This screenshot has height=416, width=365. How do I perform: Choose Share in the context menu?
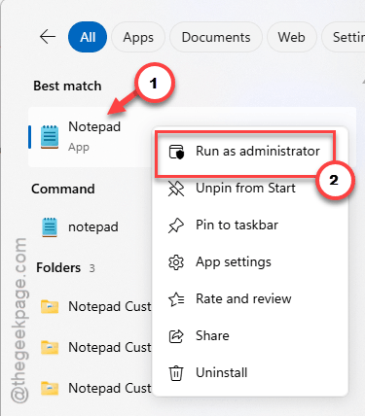250,336
